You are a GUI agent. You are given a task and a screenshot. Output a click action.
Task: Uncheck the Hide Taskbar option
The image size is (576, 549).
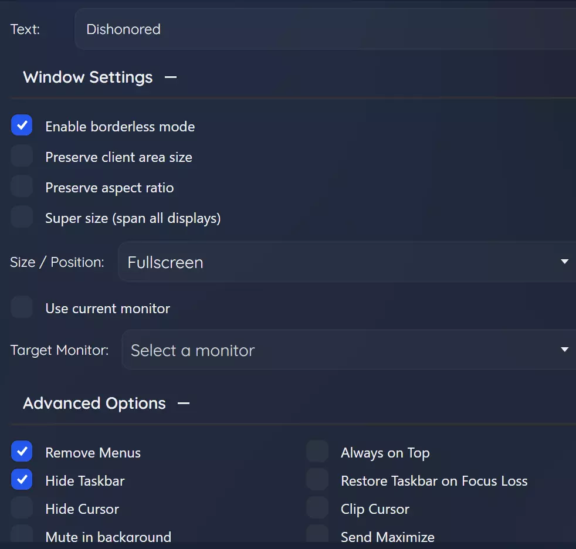tap(22, 480)
